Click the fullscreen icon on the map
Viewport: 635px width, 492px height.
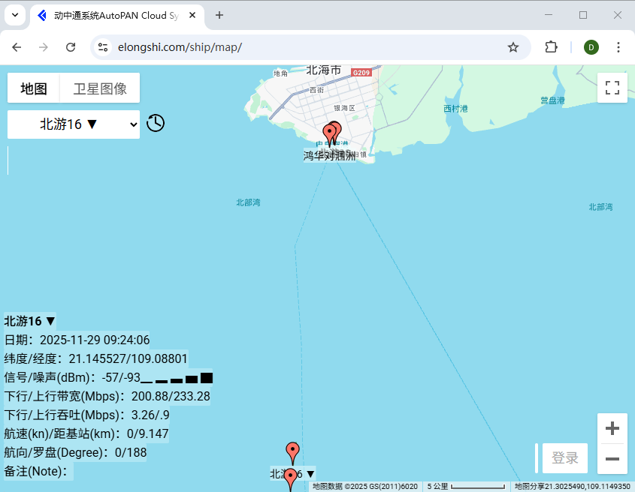(x=612, y=88)
